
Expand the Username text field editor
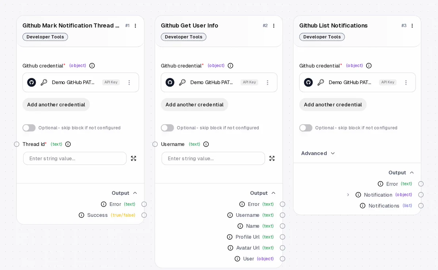point(272,159)
